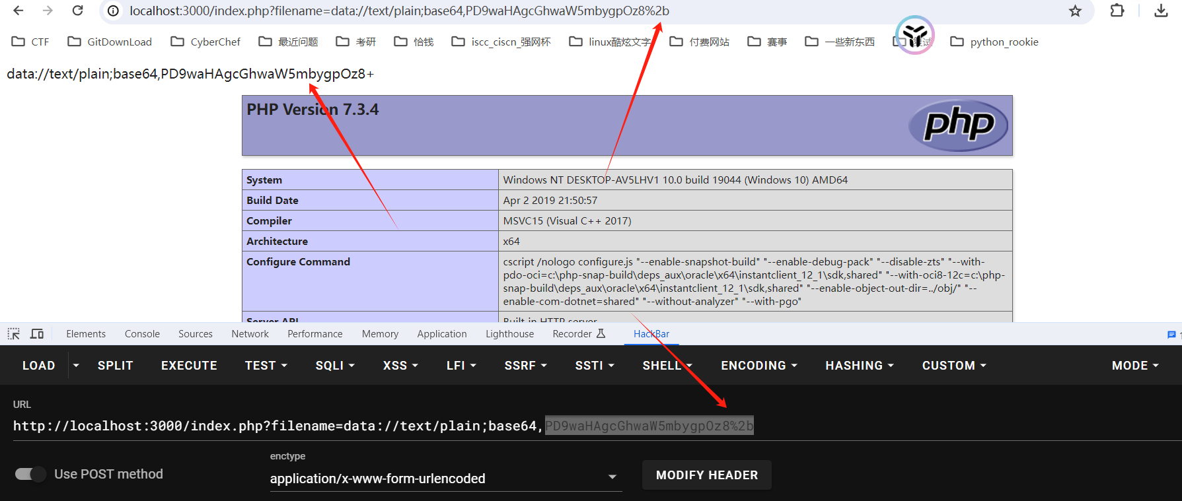1182x501 pixels.
Task: Open the LFI dropdown menu
Action: [x=461, y=366]
